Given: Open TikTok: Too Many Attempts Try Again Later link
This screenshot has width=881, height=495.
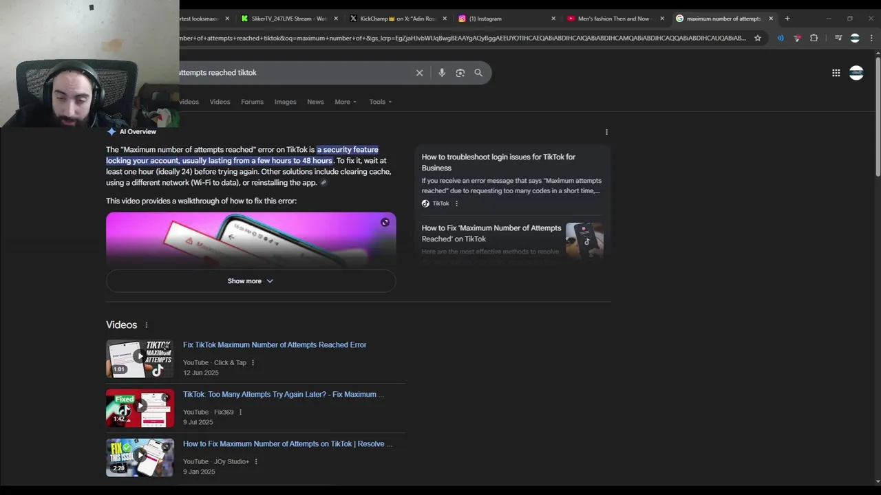Looking at the screenshot, I should 284,395.
